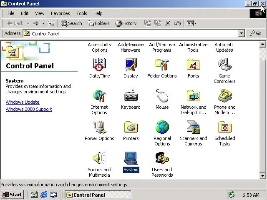Expand the Forward button history dropdown
The image size is (267, 200).
[43, 23]
